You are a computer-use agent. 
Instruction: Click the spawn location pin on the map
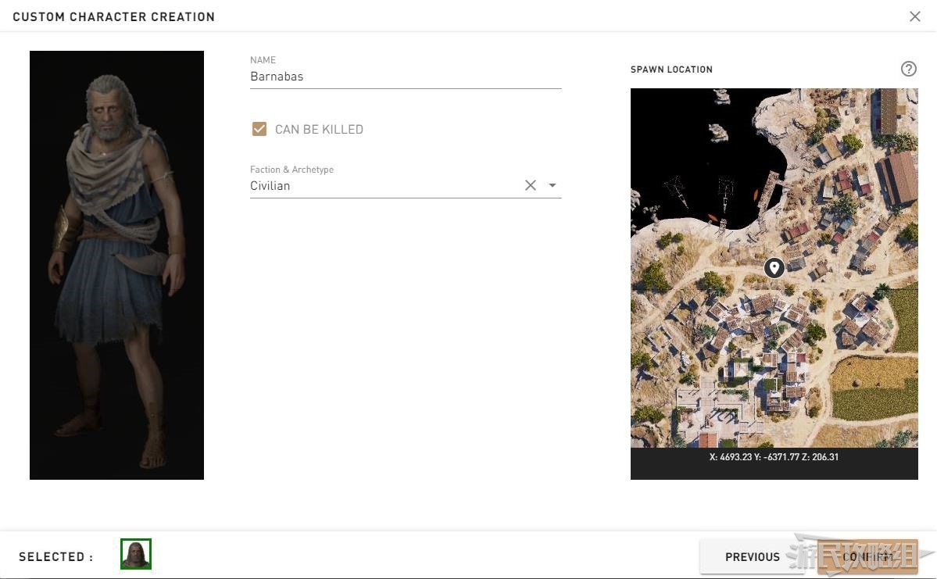[774, 268]
